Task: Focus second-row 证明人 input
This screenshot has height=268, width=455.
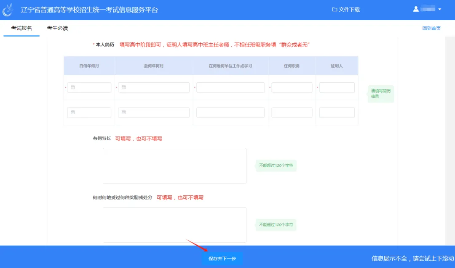Action: [x=337, y=112]
